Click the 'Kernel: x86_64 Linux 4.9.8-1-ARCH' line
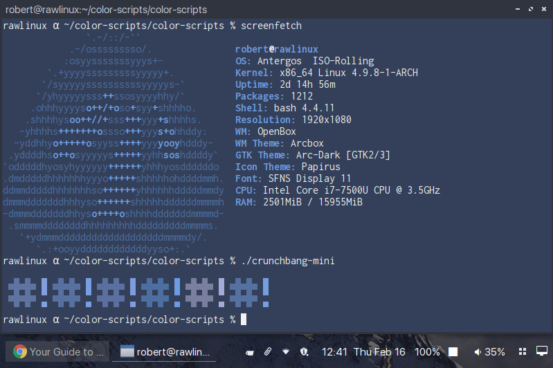This screenshot has width=553, height=368. point(327,73)
